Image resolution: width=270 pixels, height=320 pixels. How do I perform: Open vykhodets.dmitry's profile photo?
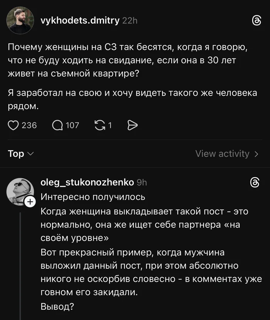coord(20,20)
